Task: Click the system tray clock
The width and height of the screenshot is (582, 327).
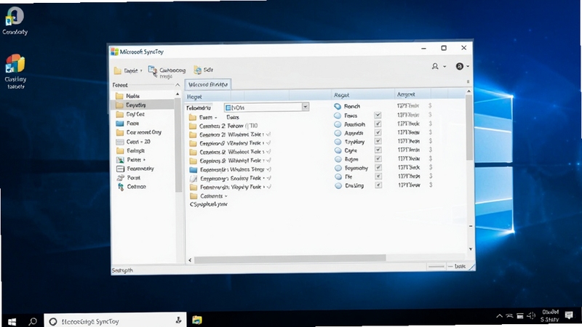Action: pos(550,315)
